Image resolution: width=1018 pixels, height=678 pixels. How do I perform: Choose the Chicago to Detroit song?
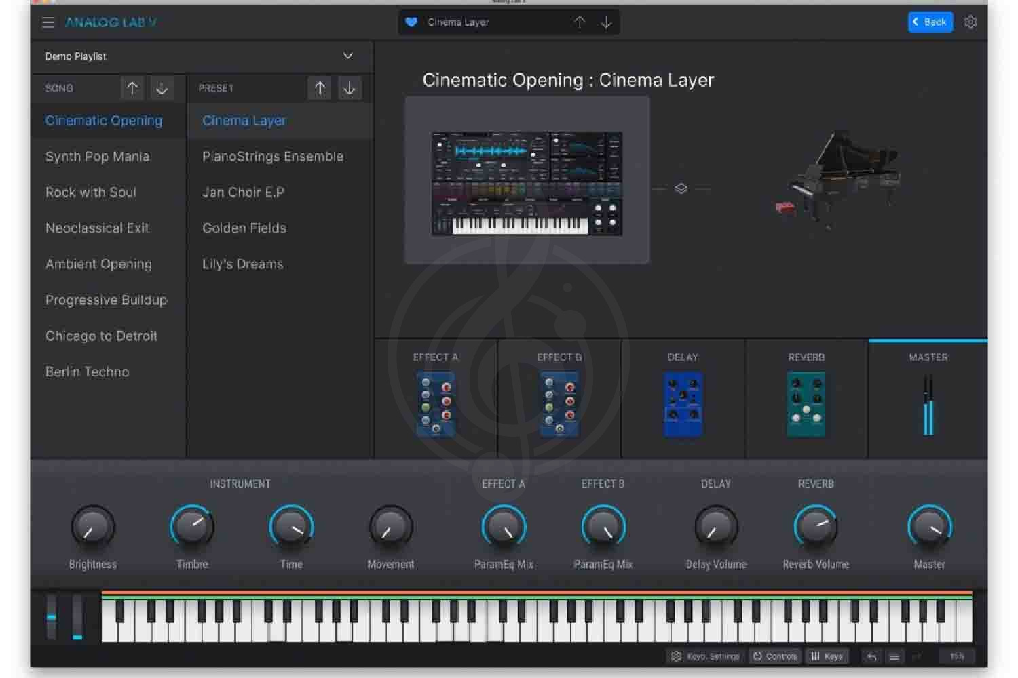pyautogui.click(x=108, y=336)
